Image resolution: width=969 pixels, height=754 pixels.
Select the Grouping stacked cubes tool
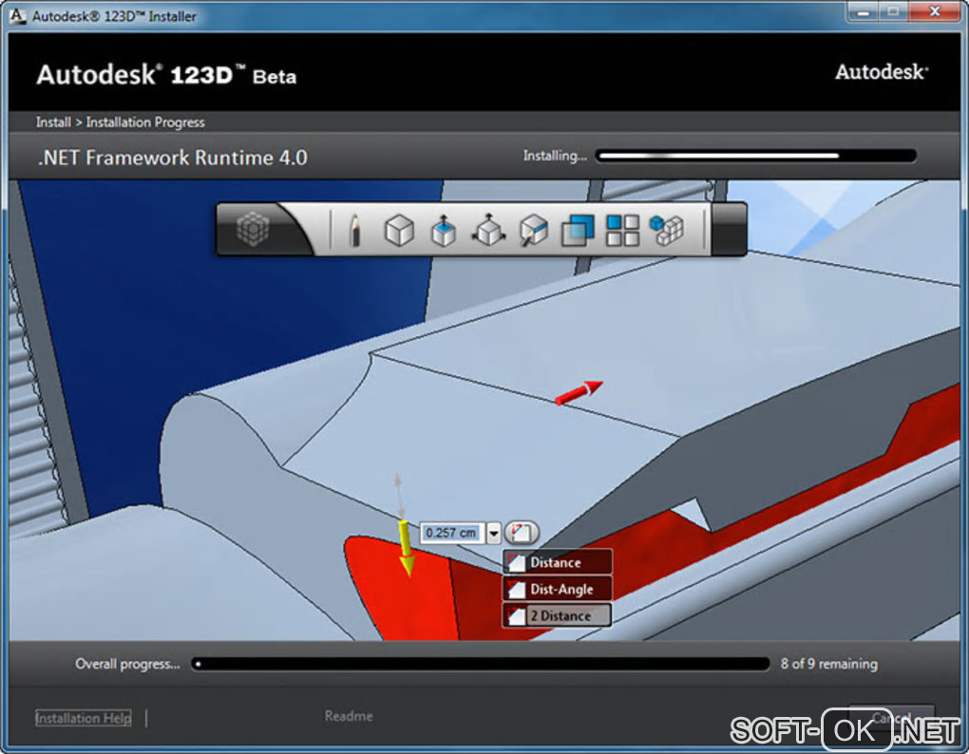(x=667, y=230)
